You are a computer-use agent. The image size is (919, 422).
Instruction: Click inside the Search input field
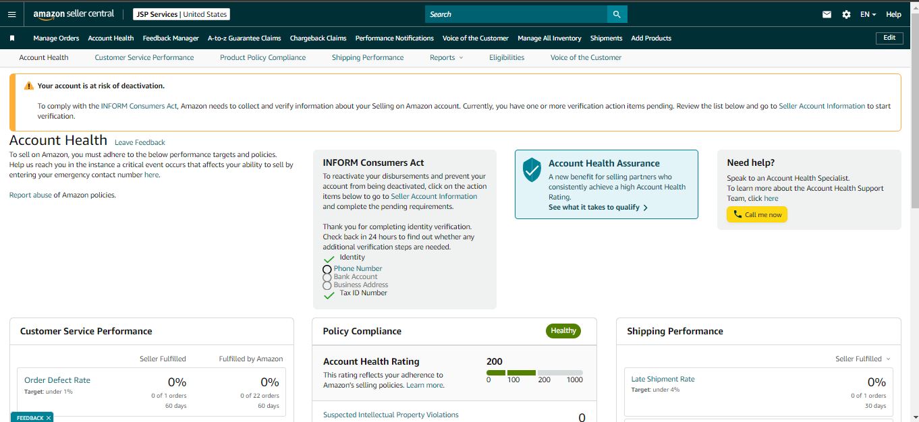516,14
